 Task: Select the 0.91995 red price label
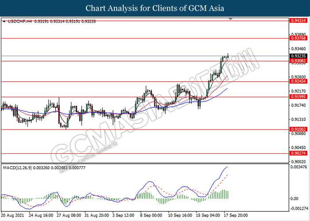pos(298,97)
